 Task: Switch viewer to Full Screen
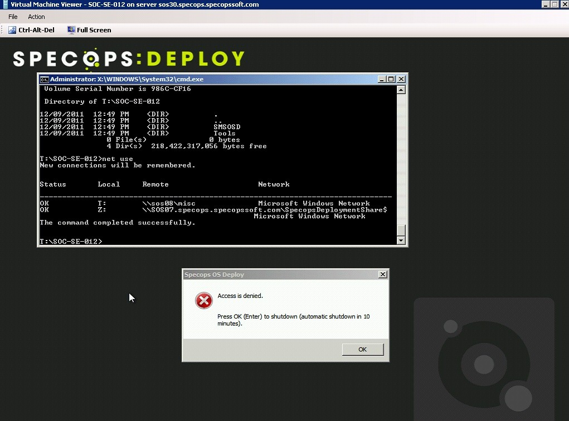click(89, 30)
